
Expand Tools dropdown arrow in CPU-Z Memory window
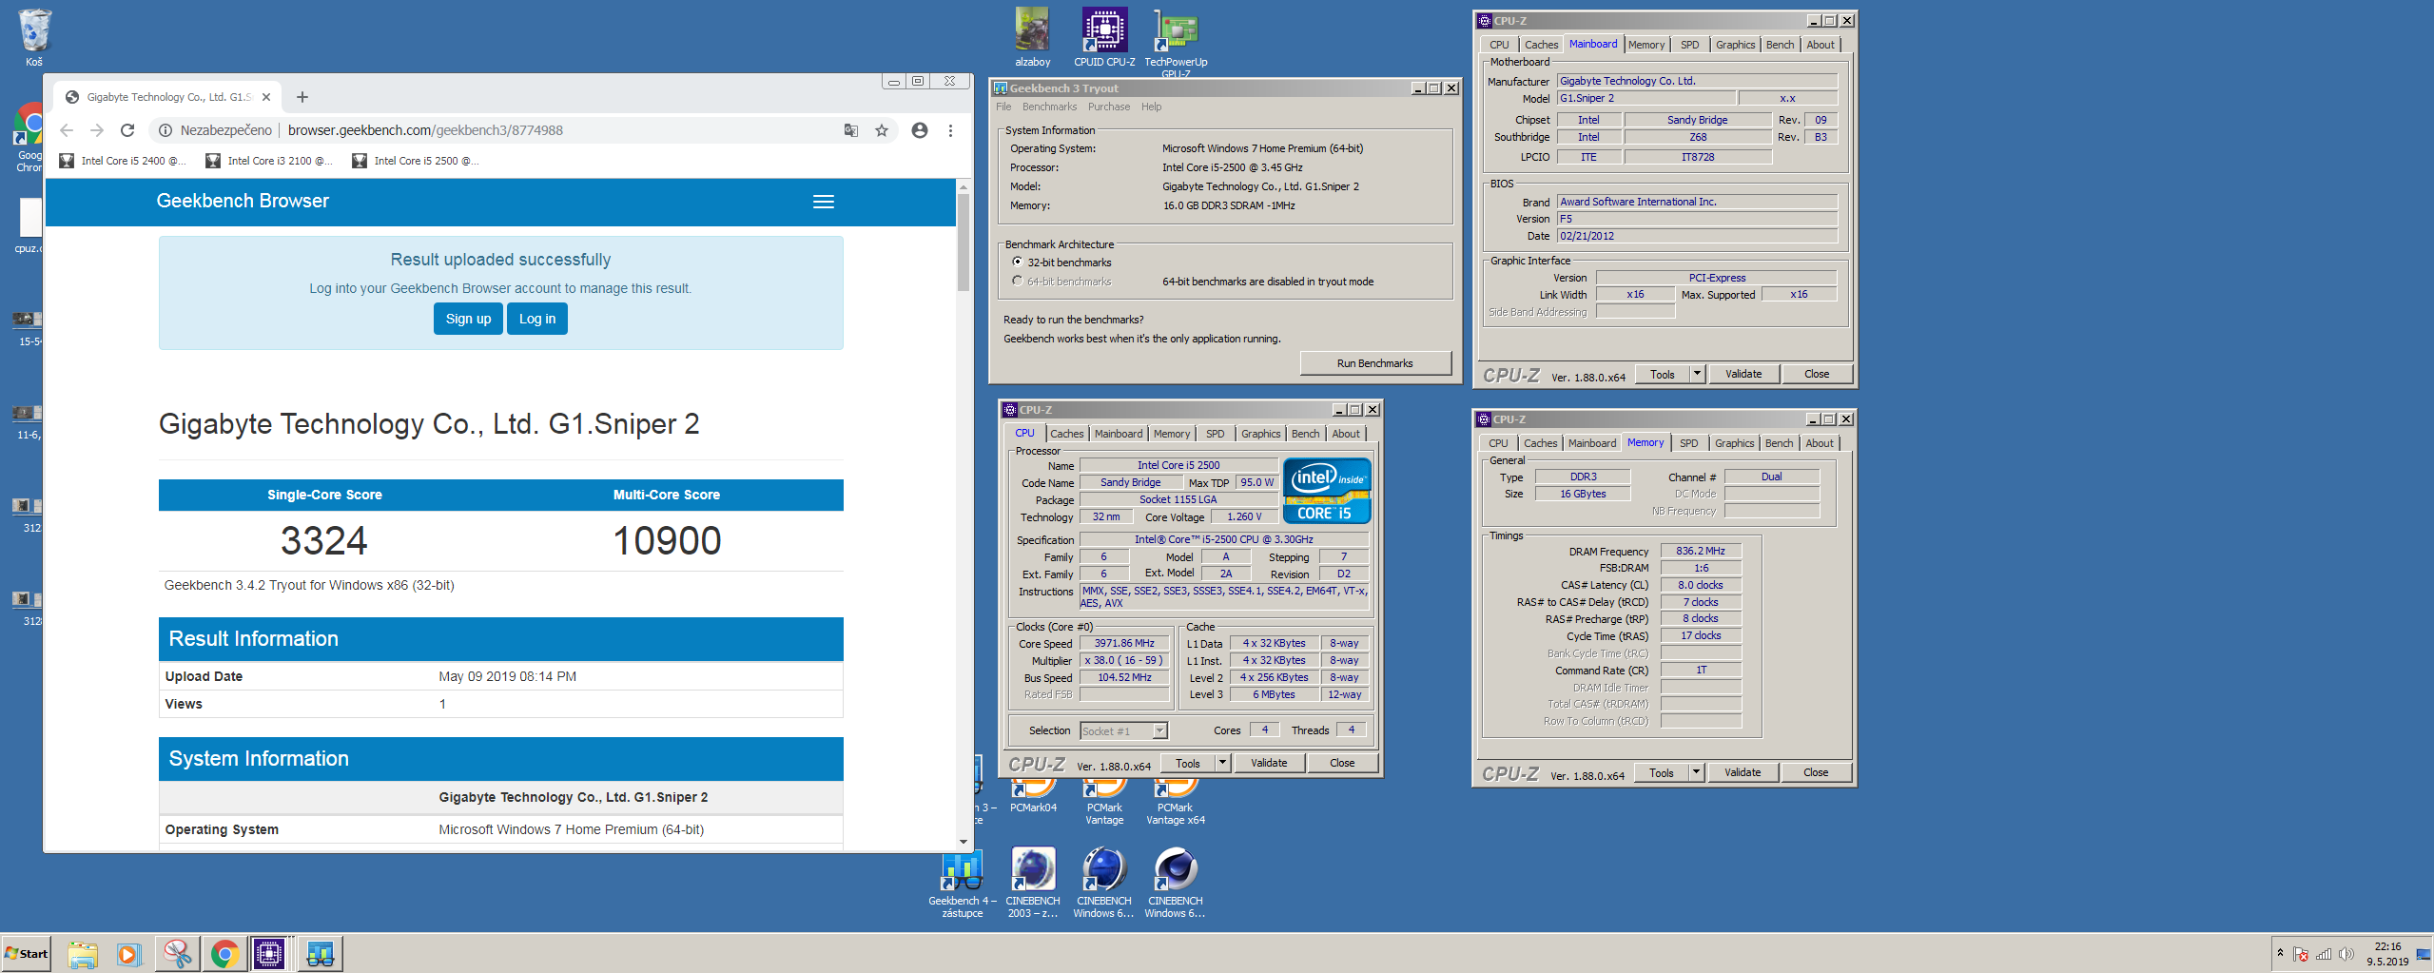point(1696,772)
